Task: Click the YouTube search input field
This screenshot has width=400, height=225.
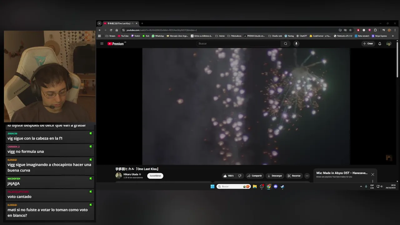Action: (239, 44)
